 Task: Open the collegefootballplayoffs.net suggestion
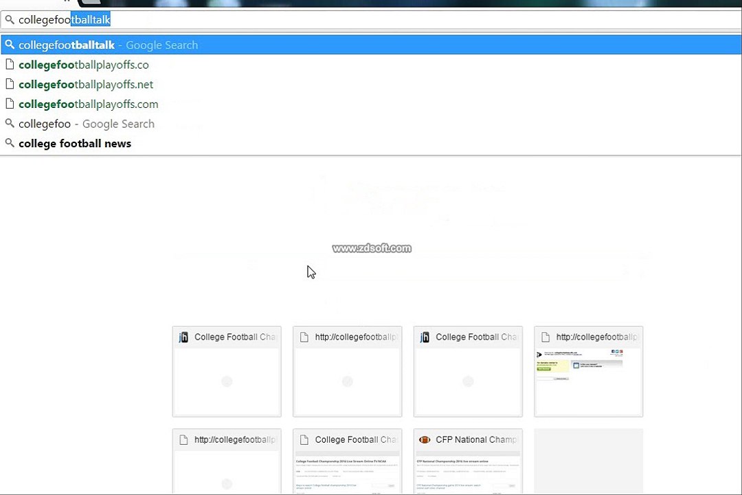371,85
